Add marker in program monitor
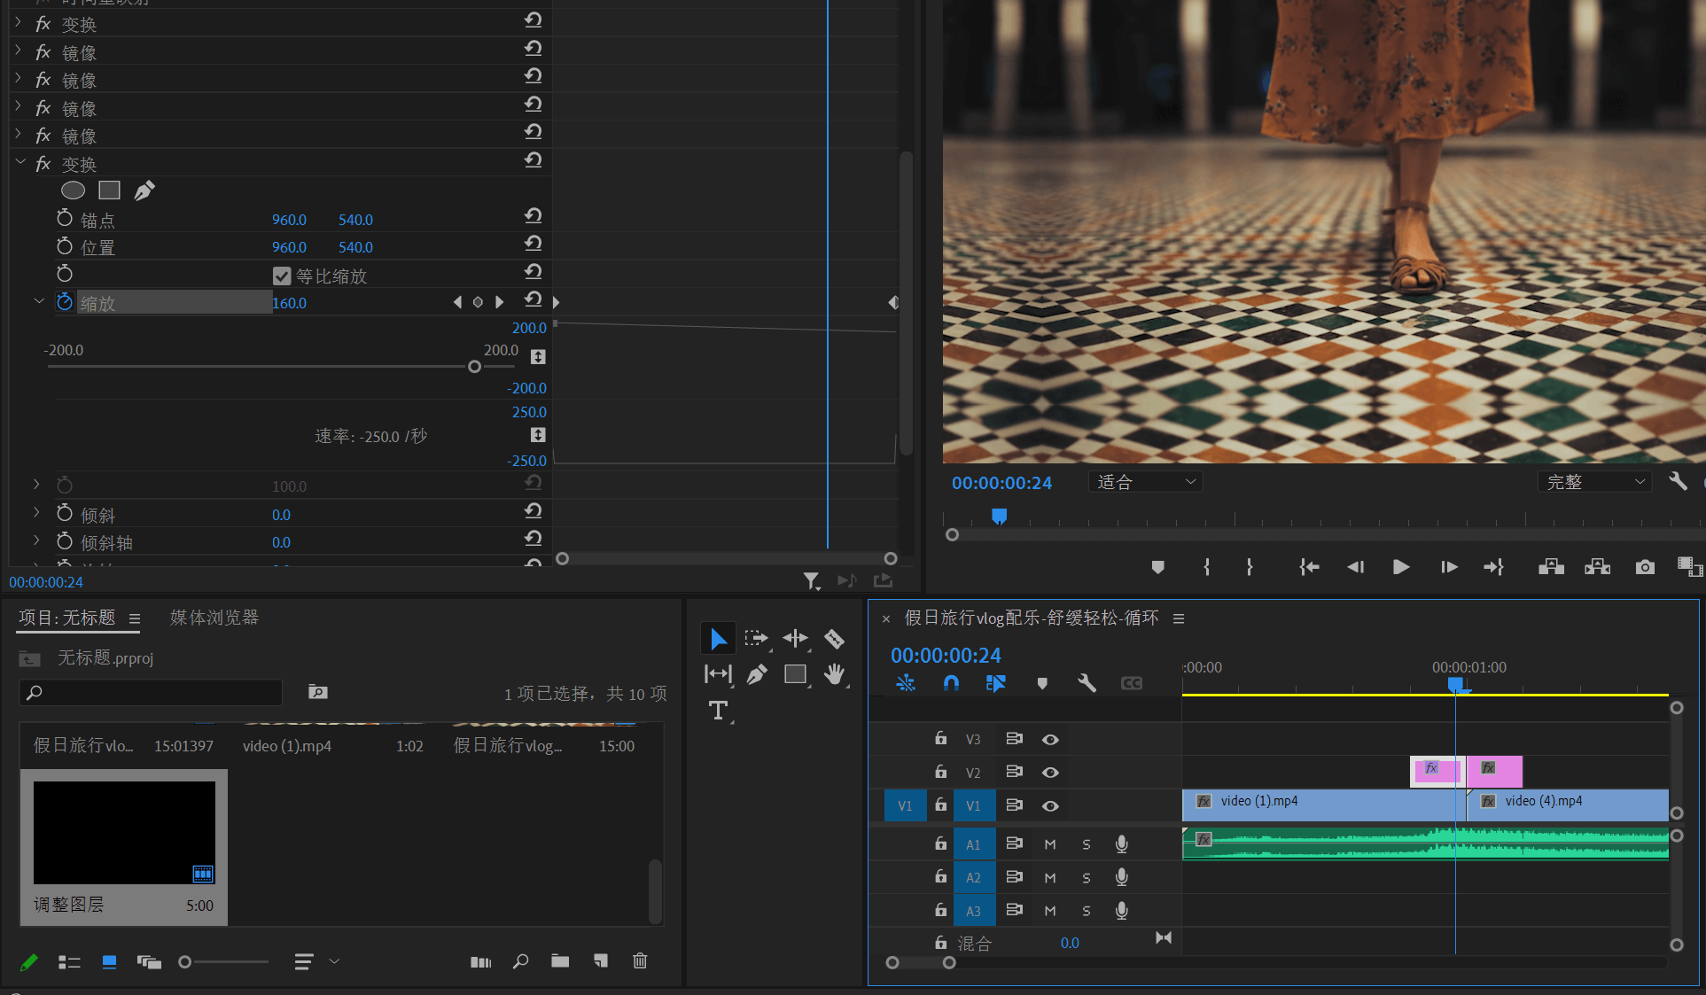Viewport: 1706px width, 995px height. point(1157,567)
